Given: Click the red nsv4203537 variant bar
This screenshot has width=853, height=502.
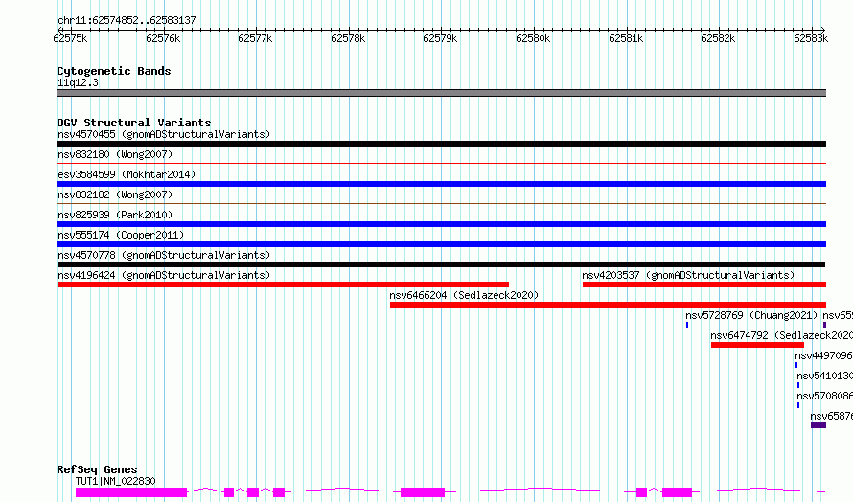Looking at the screenshot, I should [x=704, y=285].
